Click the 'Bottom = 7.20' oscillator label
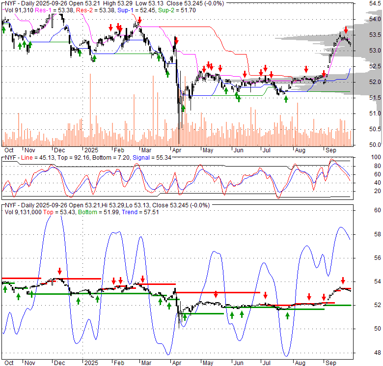 111,158
